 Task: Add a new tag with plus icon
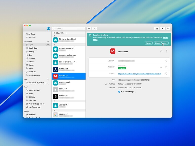pyautogui.click(x=48, y=79)
